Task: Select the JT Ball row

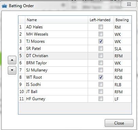Action: [75, 92]
